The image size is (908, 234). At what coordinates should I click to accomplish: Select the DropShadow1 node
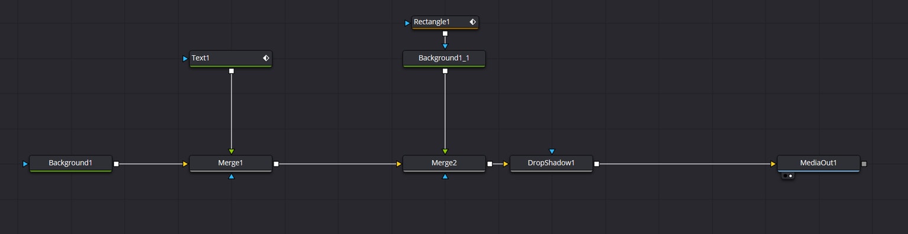click(551, 163)
